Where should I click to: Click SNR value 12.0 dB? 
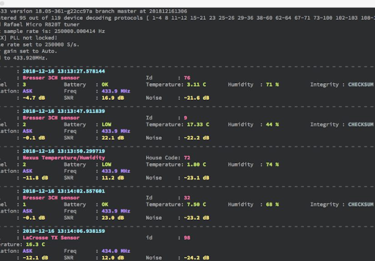[x=113, y=258]
